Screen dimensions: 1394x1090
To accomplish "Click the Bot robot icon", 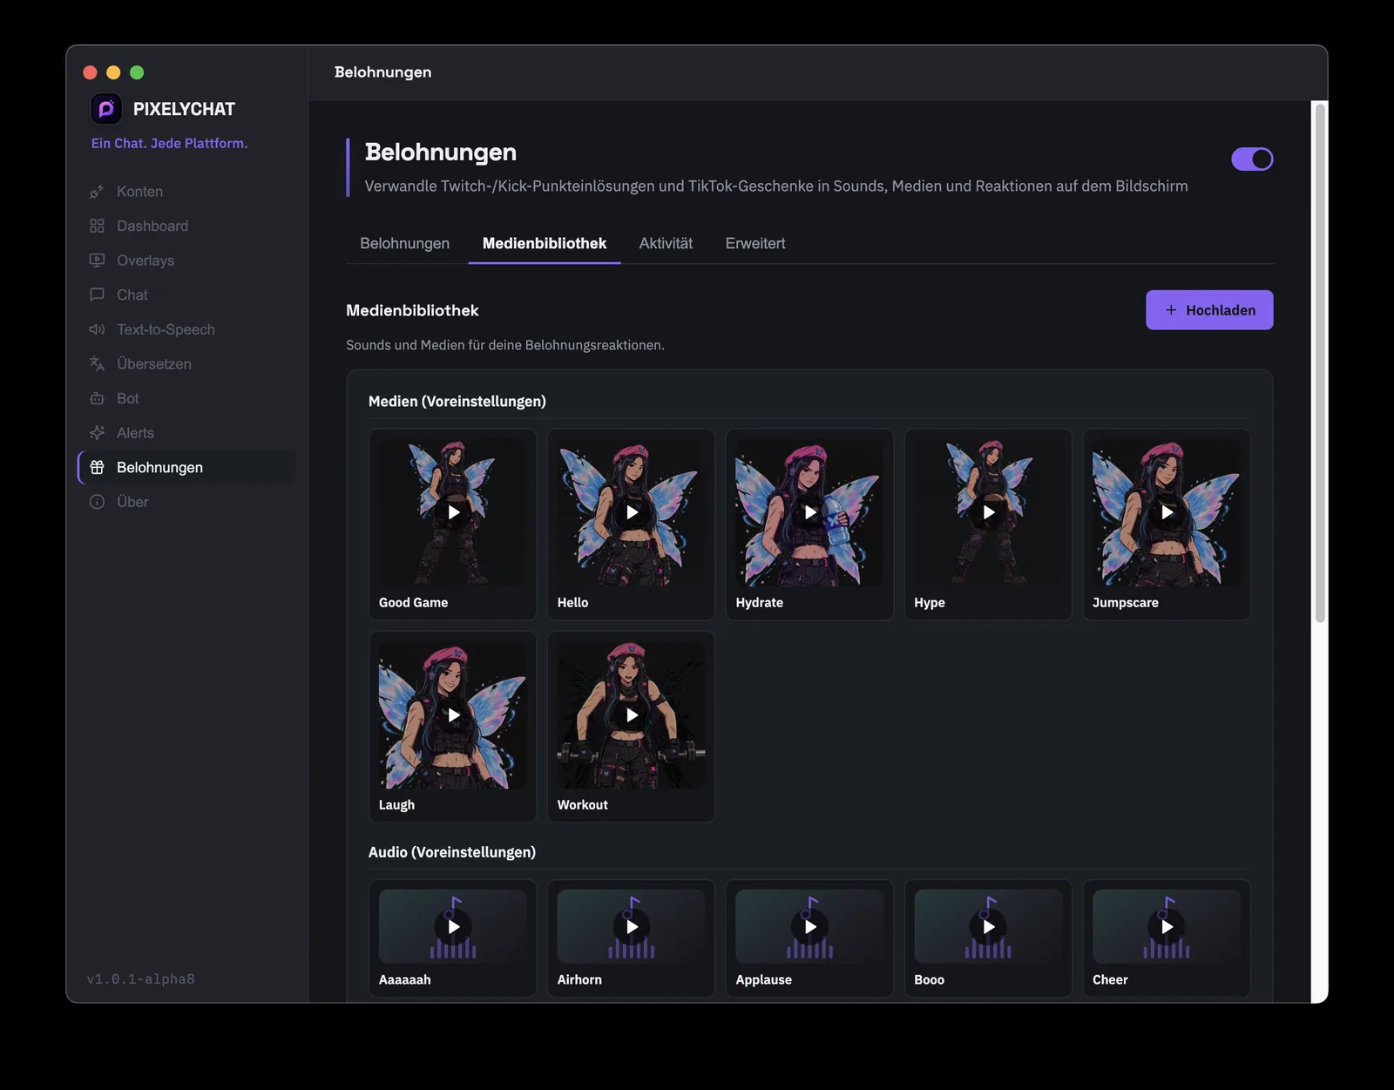I will pos(97,398).
